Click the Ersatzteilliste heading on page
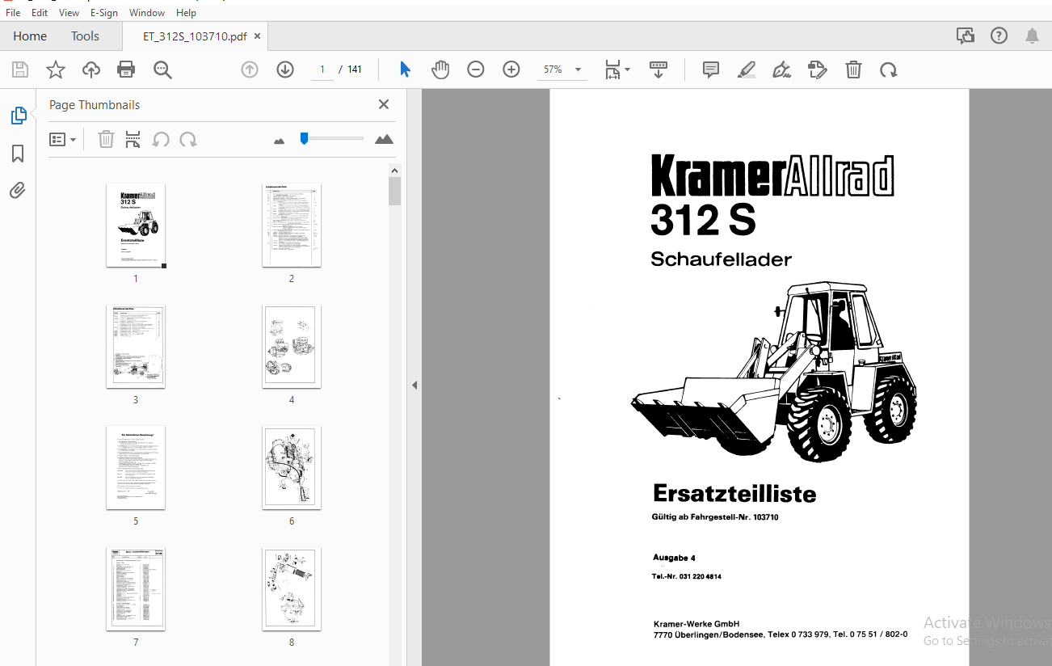This screenshot has height=666, width=1052. pyautogui.click(x=734, y=493)
